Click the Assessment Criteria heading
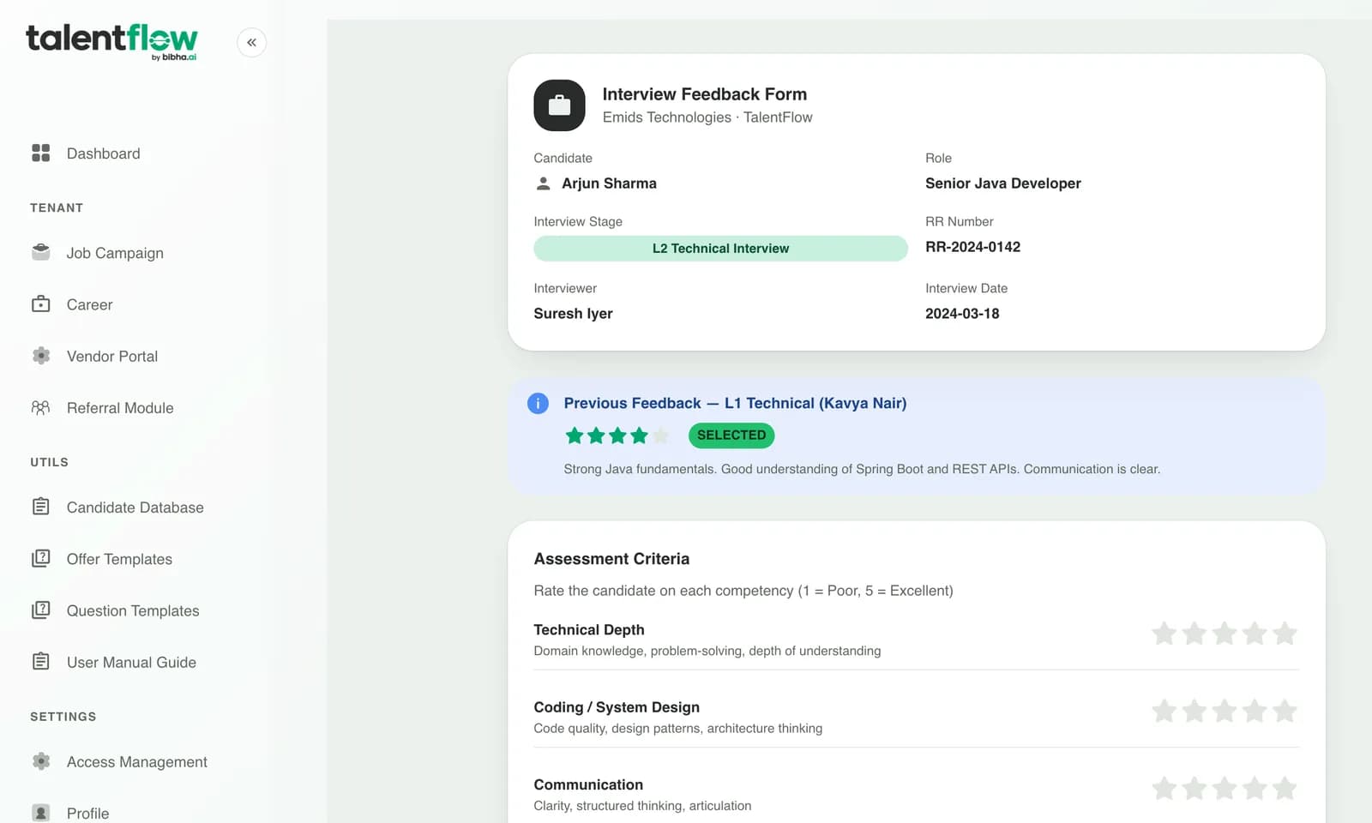1372x823 pixels. click(x=611, y=559)
